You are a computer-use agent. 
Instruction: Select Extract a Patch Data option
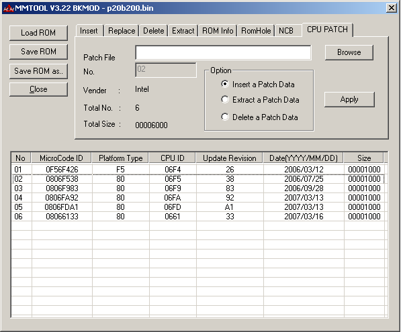(x=226, y=100)
